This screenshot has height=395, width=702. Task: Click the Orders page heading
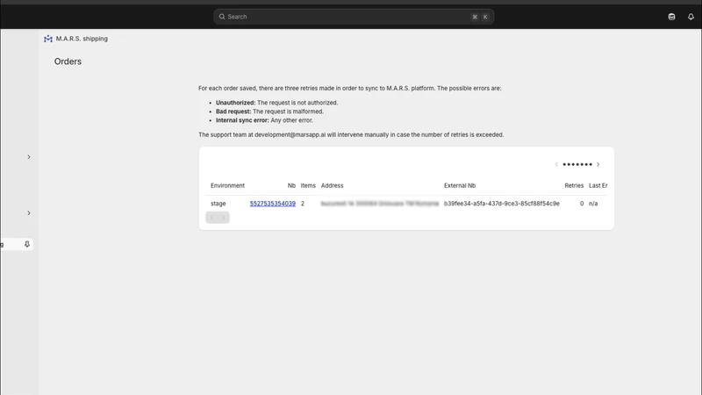point(68,61)
